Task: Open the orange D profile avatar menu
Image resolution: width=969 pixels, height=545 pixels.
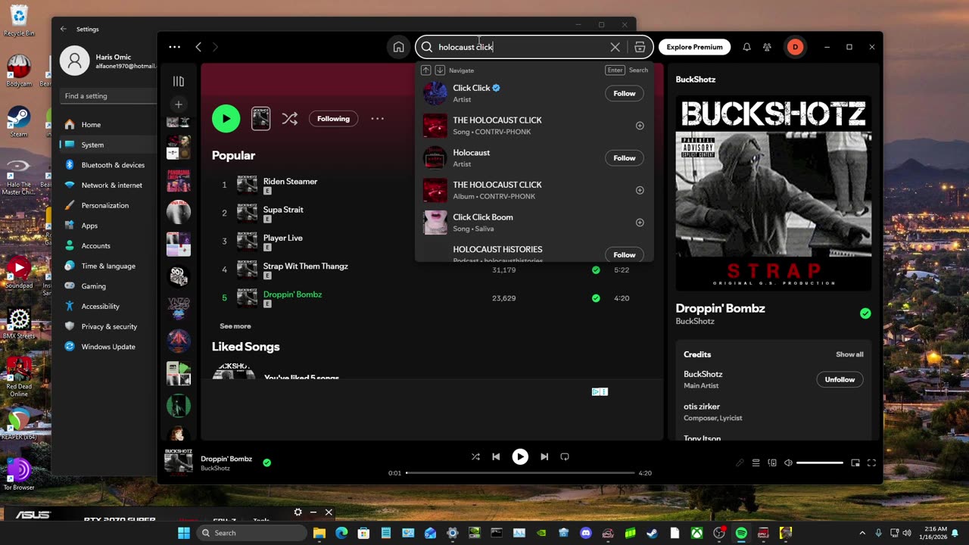Action: 795,47
